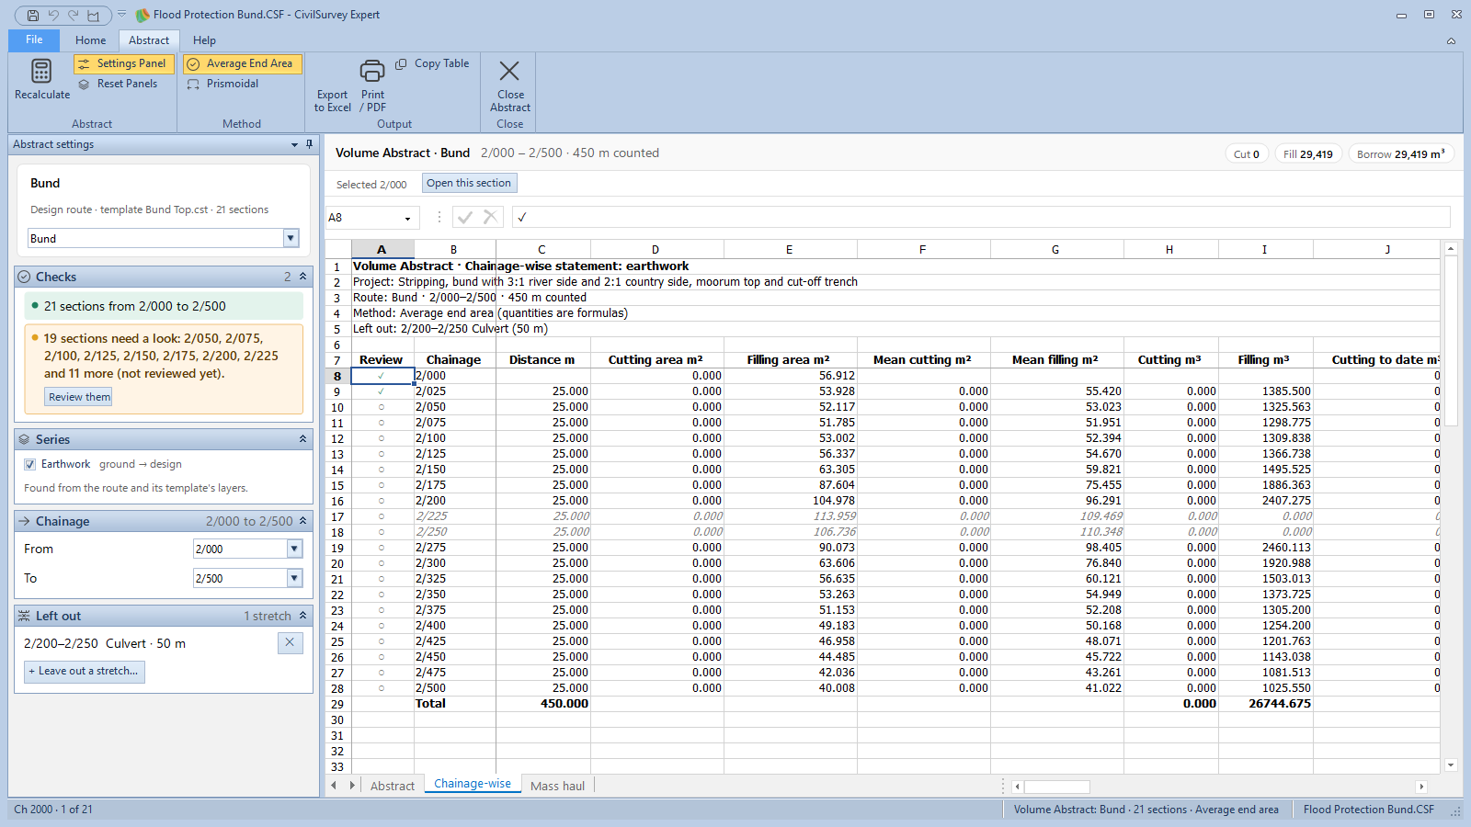Go to the next sheet tab with the arrow
1471x827 pixels.
pos(352,786)
